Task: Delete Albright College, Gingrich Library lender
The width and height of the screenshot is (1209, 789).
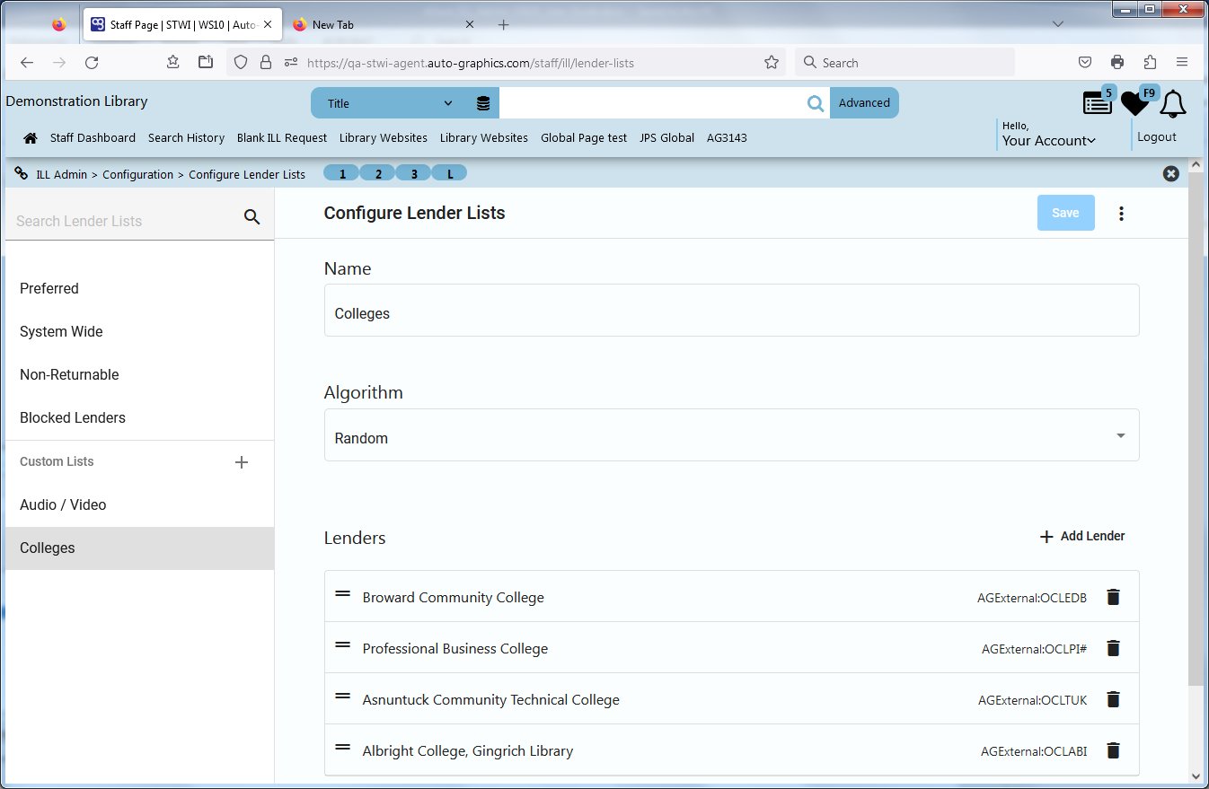Action: pos(1113,750)
